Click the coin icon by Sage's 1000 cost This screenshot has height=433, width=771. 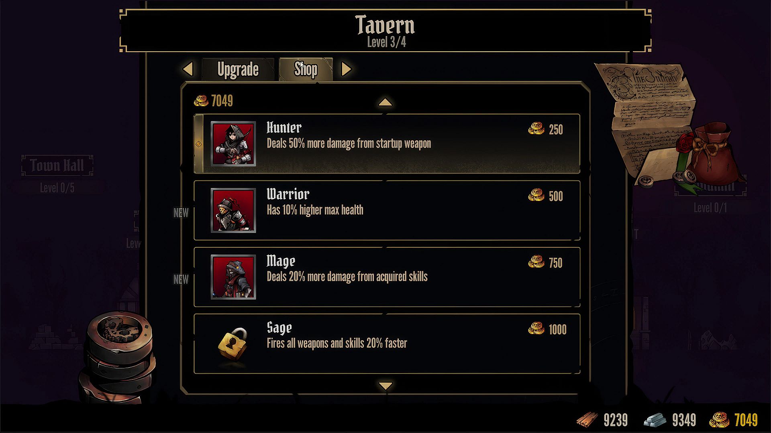pyautogui.click(x=536, y=329)
